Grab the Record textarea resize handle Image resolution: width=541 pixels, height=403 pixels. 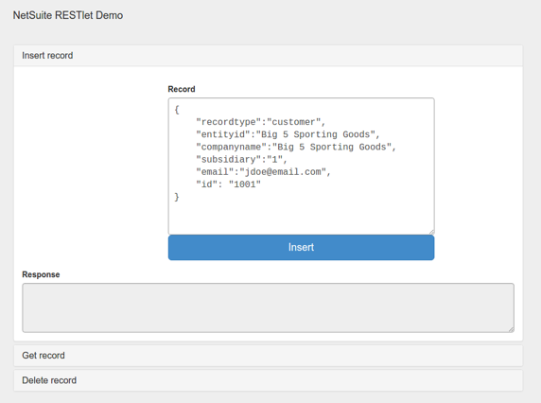pos(431,232)
